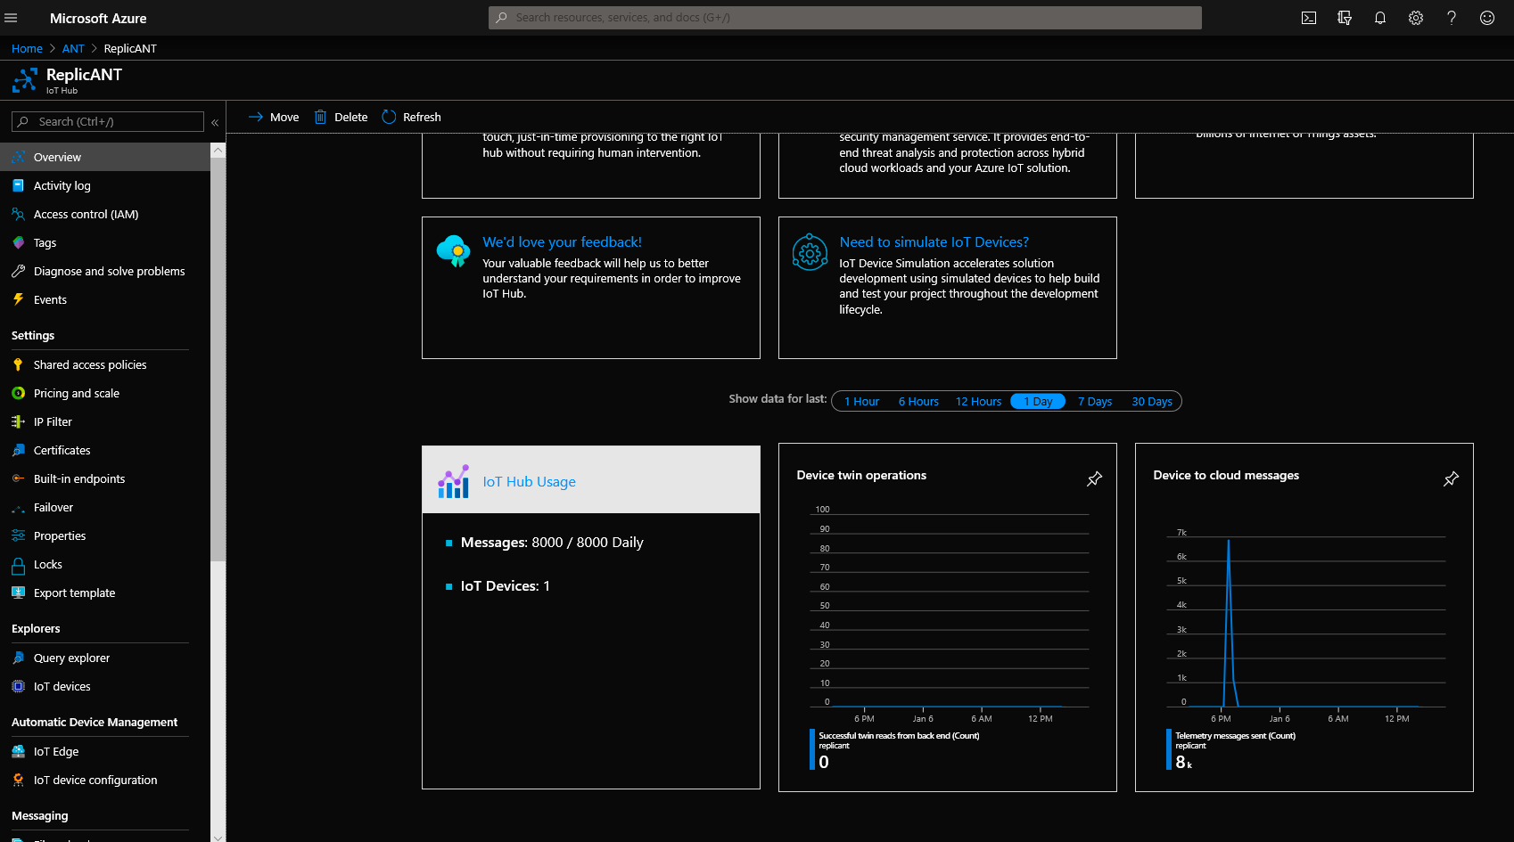Click the ReplicANT IoT Hub resource icon
1514x842 pixels.
(x=25, y=80)
